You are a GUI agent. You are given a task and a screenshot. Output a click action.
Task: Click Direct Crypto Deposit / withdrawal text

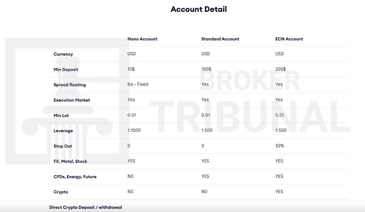click(85, 207)
